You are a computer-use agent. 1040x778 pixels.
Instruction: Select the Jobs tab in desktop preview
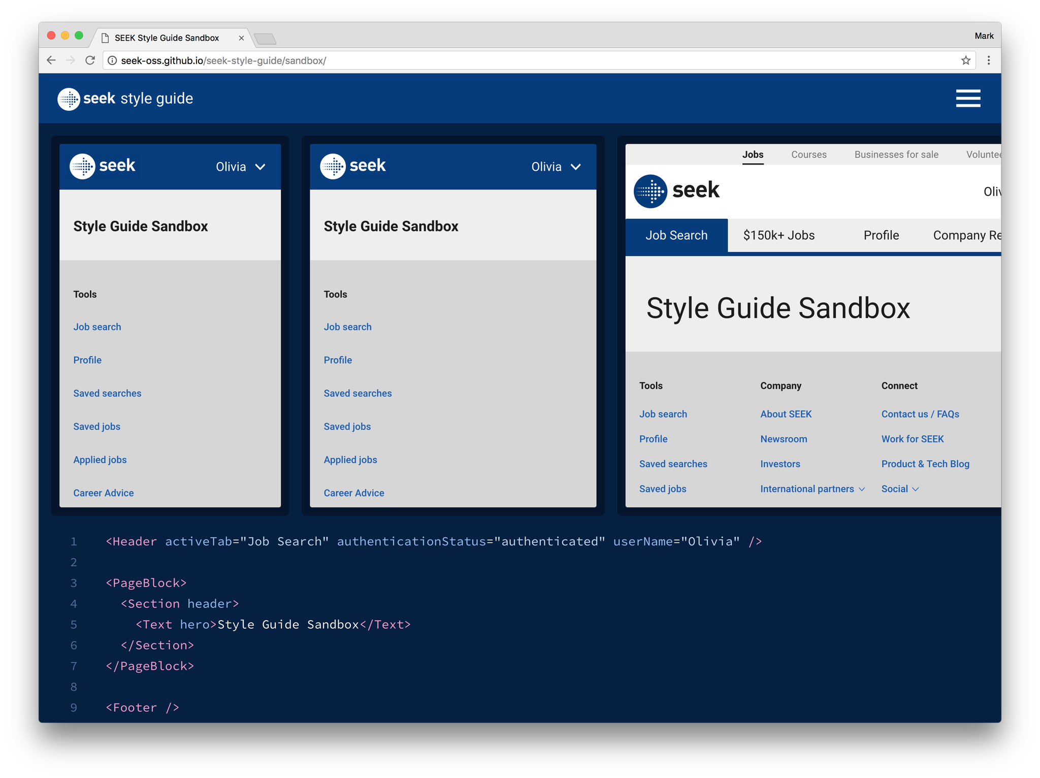(x=753, y=154)
